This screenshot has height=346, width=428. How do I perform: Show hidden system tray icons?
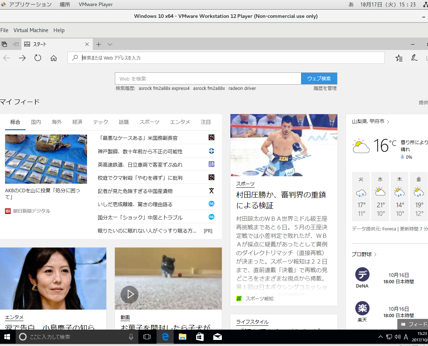tap(381, 337)
